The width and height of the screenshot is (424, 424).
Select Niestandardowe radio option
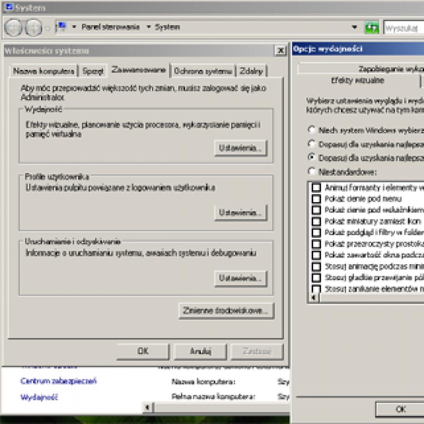pyautogui.click(x=311, y=171)
